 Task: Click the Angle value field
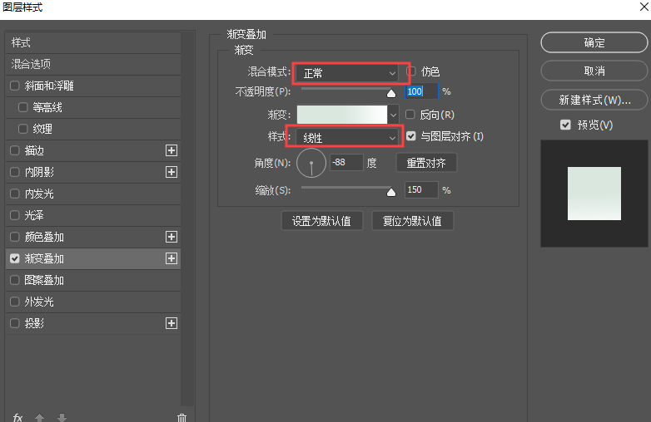click(x=346, y=162)
